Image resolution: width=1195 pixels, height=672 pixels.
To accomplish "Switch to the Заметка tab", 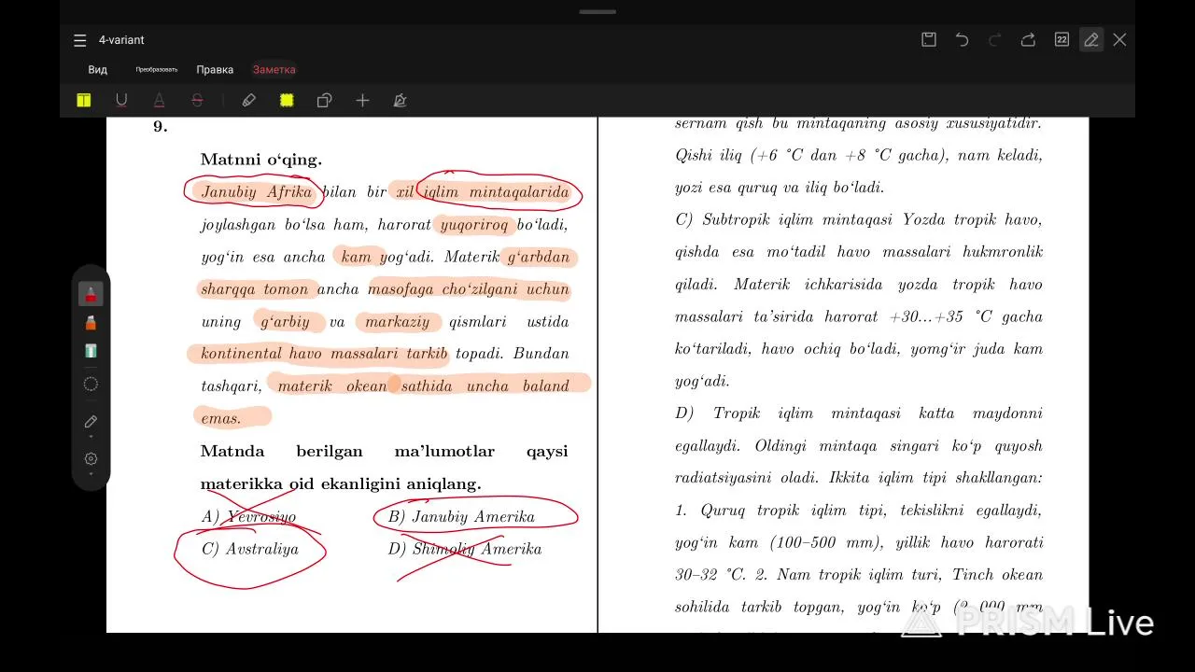I will click(274, 70).
